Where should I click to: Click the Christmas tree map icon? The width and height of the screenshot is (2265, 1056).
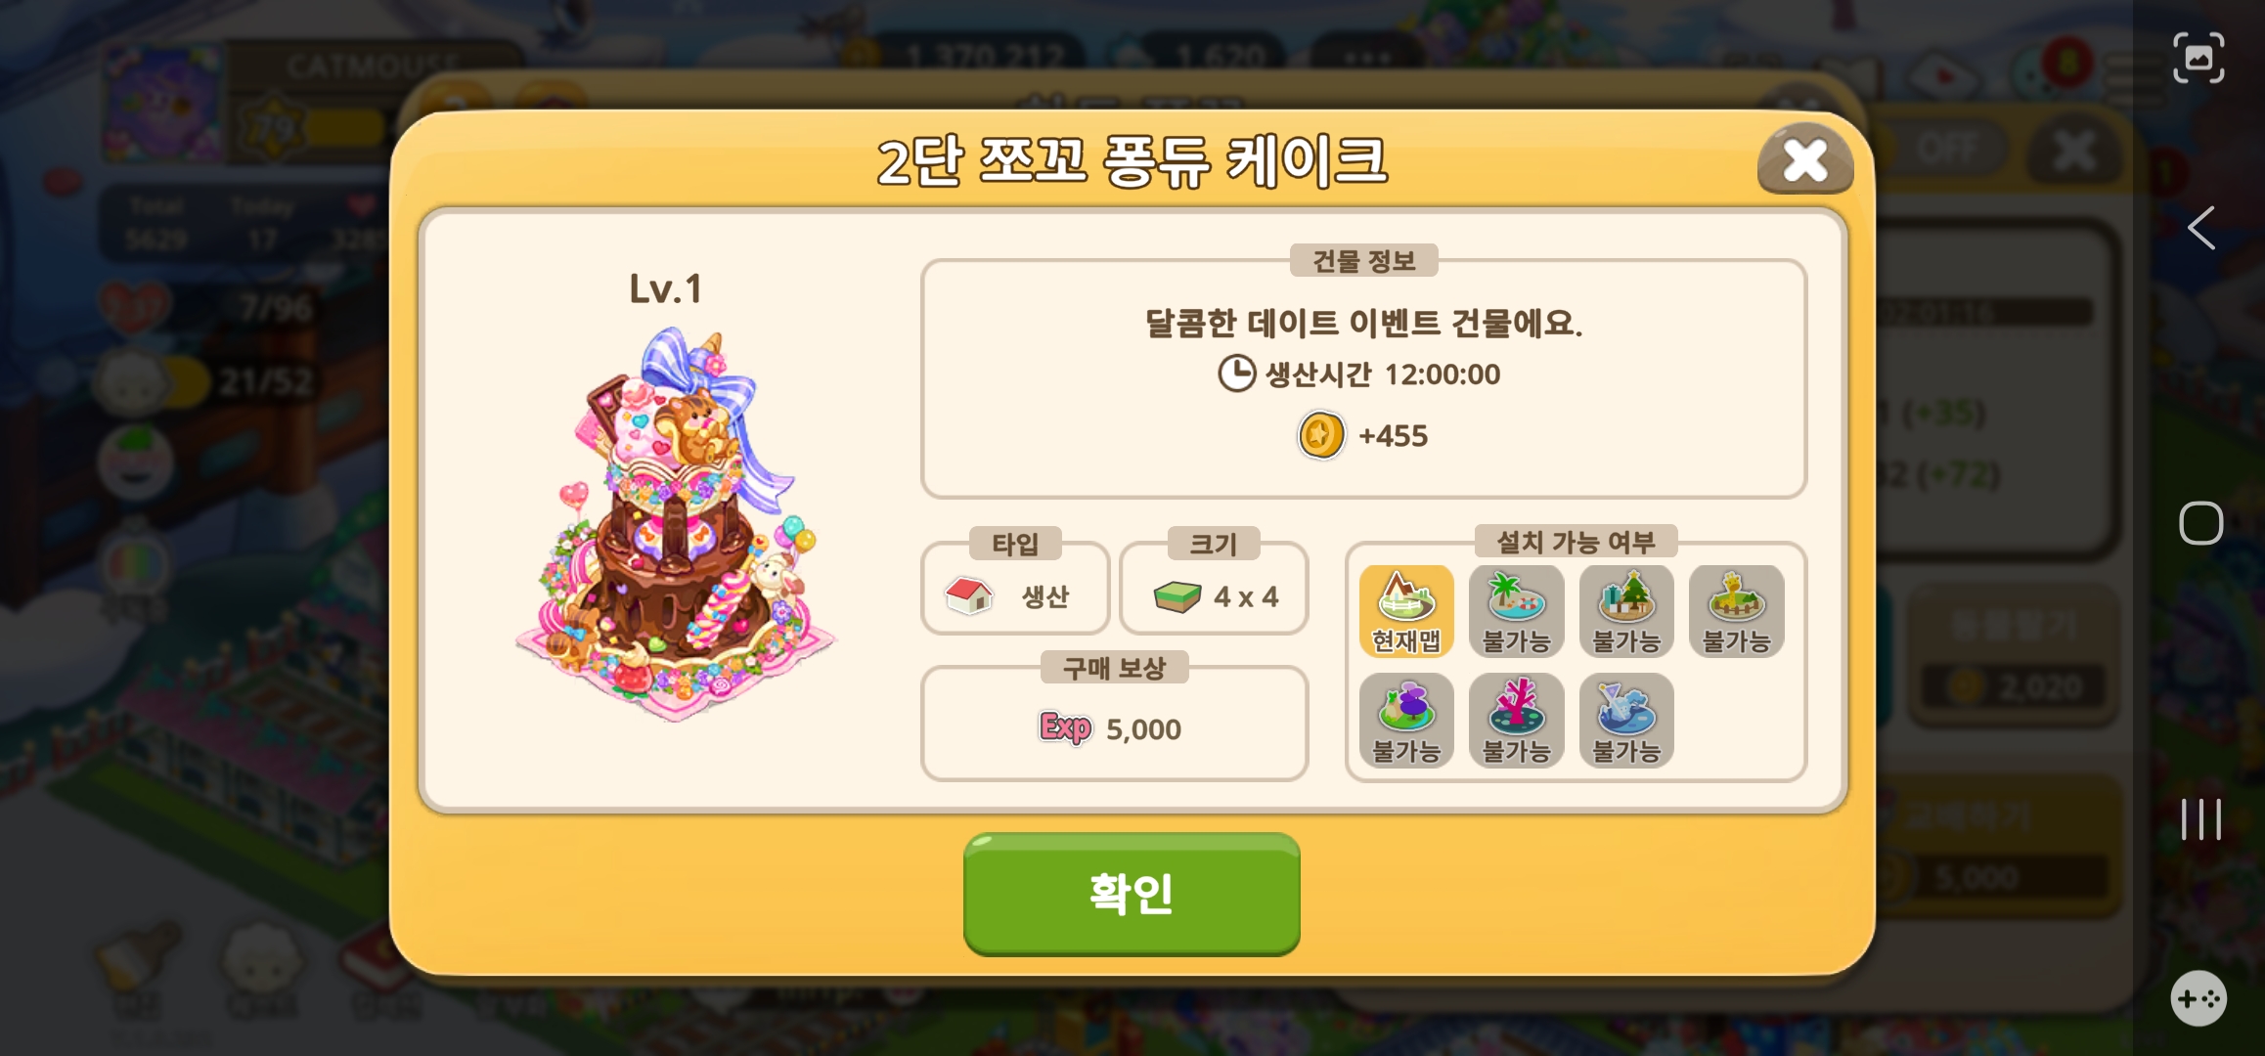point(1626,611)
